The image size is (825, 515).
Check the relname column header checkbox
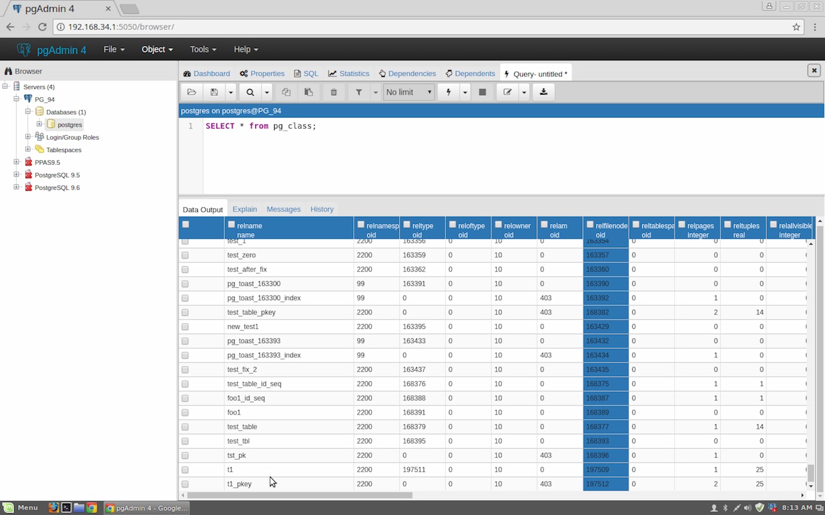(x=231, y=225)
